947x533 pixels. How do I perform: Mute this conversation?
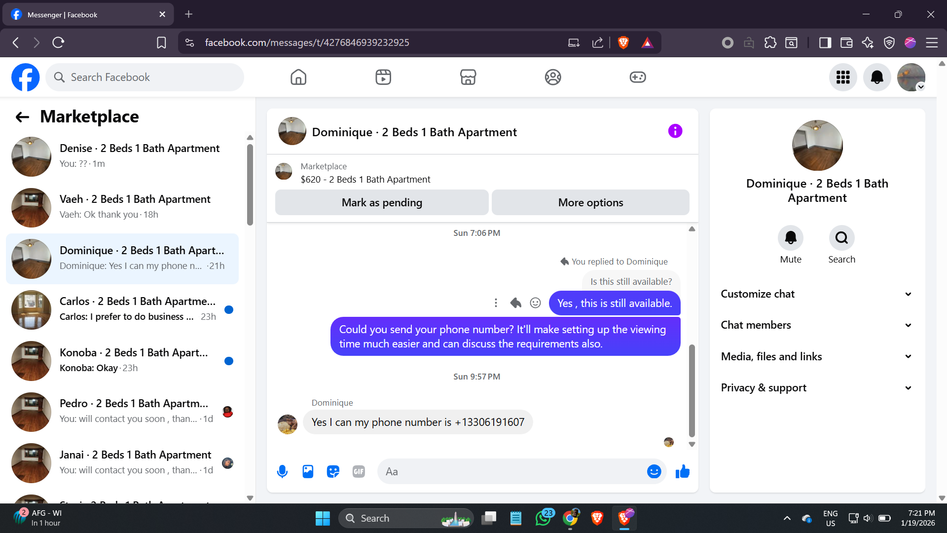(790, 238)
